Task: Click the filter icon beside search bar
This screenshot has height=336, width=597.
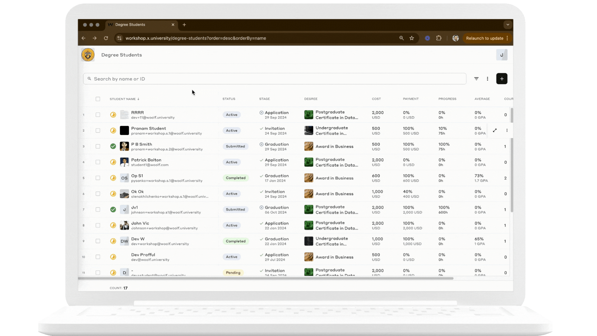Action: tap(476, 79)
